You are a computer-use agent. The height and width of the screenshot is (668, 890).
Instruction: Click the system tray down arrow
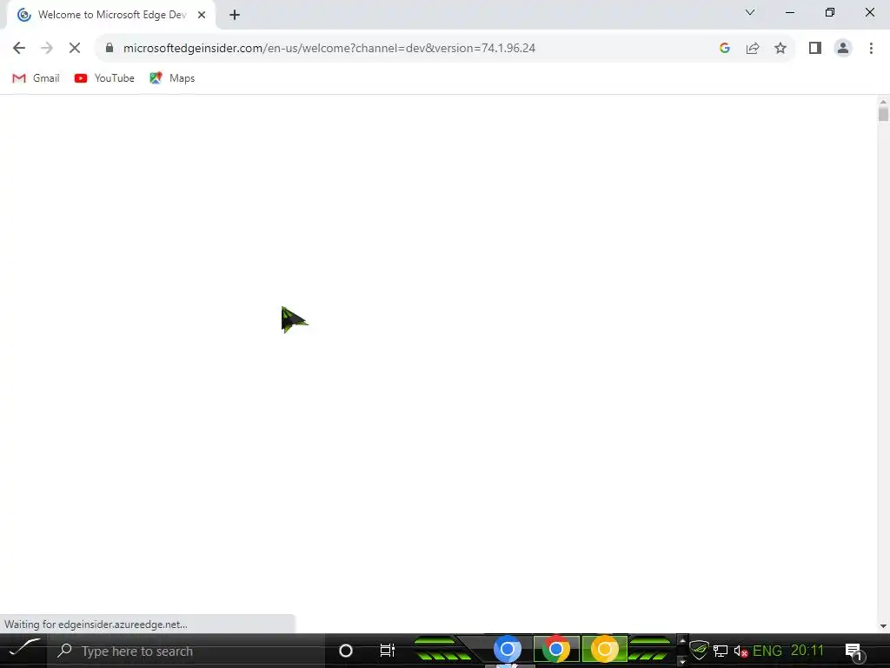click(682, 662)
